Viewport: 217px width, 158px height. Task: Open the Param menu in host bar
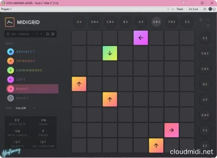point(180,9)
